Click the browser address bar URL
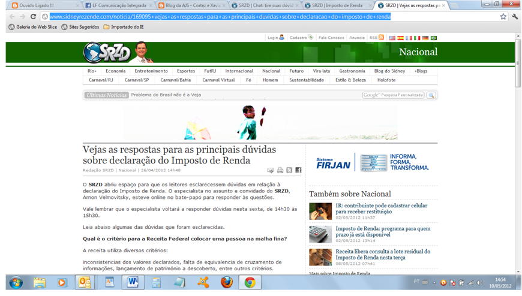The image size is (522, 296). (x=220, y=17)
